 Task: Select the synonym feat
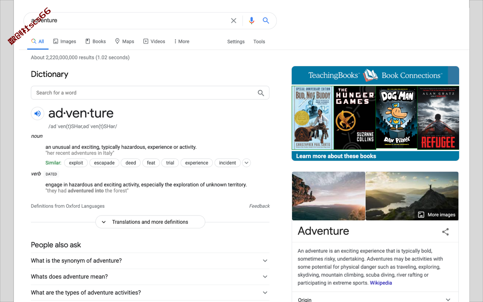click(x=151, y=163)
